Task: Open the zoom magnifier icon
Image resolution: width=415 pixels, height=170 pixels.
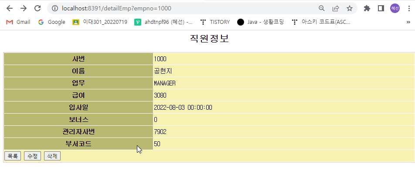Action: (x=322, y=8)
